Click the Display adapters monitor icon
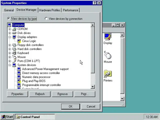The image size is (160, 120). tap(14, 37)
